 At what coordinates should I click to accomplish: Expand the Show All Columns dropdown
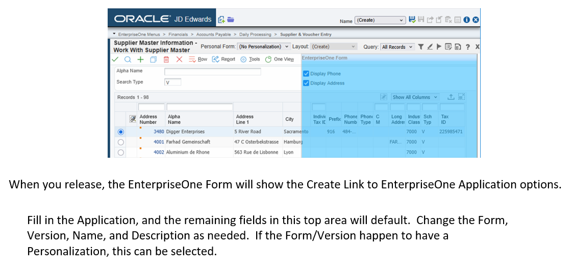(x=415, y=97)
